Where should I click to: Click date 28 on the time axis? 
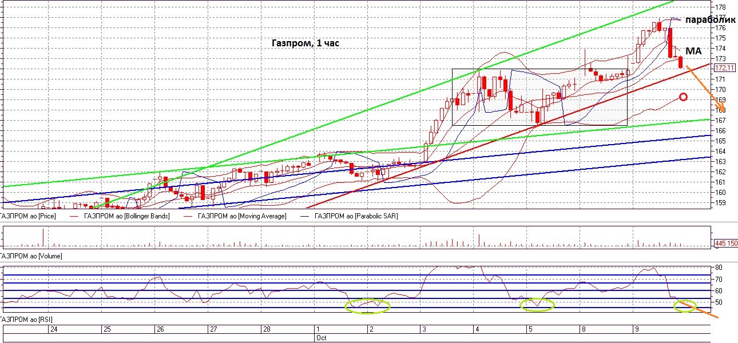click(x=266, y=329)
